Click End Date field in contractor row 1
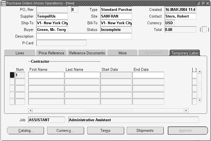Screen dimensions: 211x141 pos(148,75)
